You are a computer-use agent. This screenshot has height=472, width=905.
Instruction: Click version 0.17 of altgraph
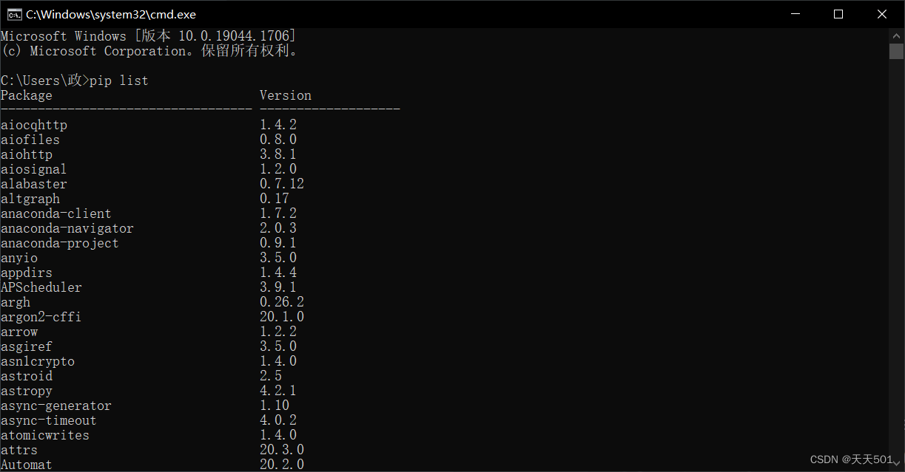coord(275,199)
